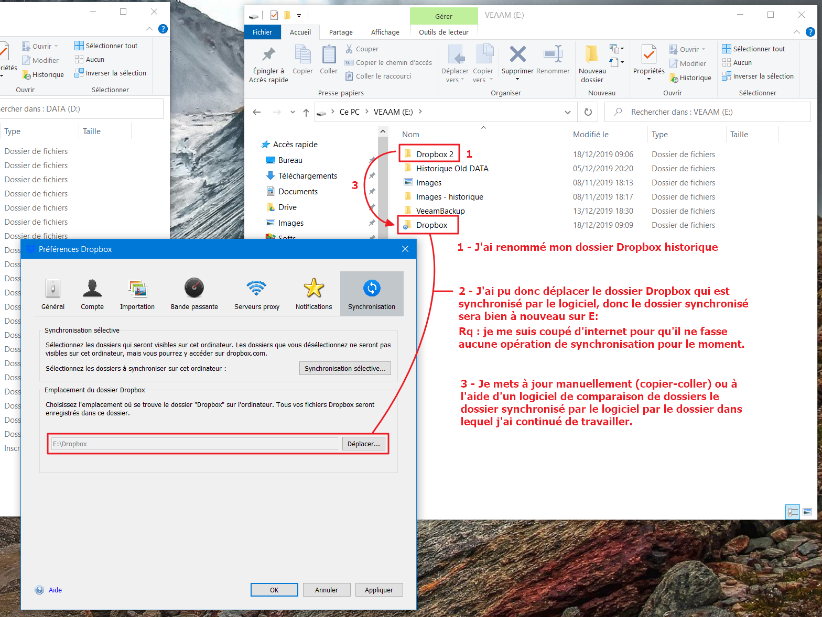Click Copier le chemin d'accès
Image resolution: width=822 pixels, height=617 pixels.
tap(388, 62)
